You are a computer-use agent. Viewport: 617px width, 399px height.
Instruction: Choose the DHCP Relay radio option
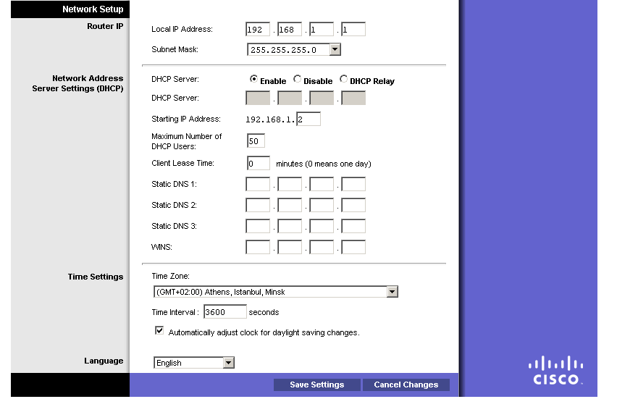tap(343, 80)
